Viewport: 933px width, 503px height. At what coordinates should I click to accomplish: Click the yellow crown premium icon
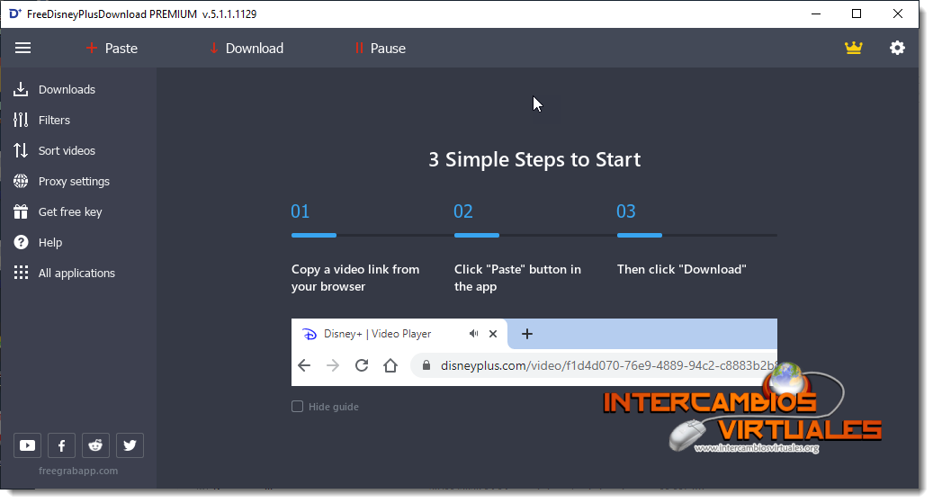[853, 48]
